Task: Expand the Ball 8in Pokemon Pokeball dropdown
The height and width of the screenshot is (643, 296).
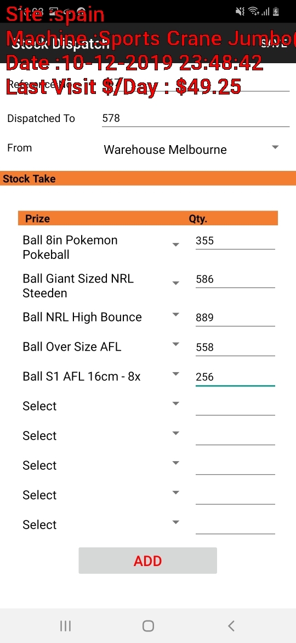Action: click(x=101, y=247)
